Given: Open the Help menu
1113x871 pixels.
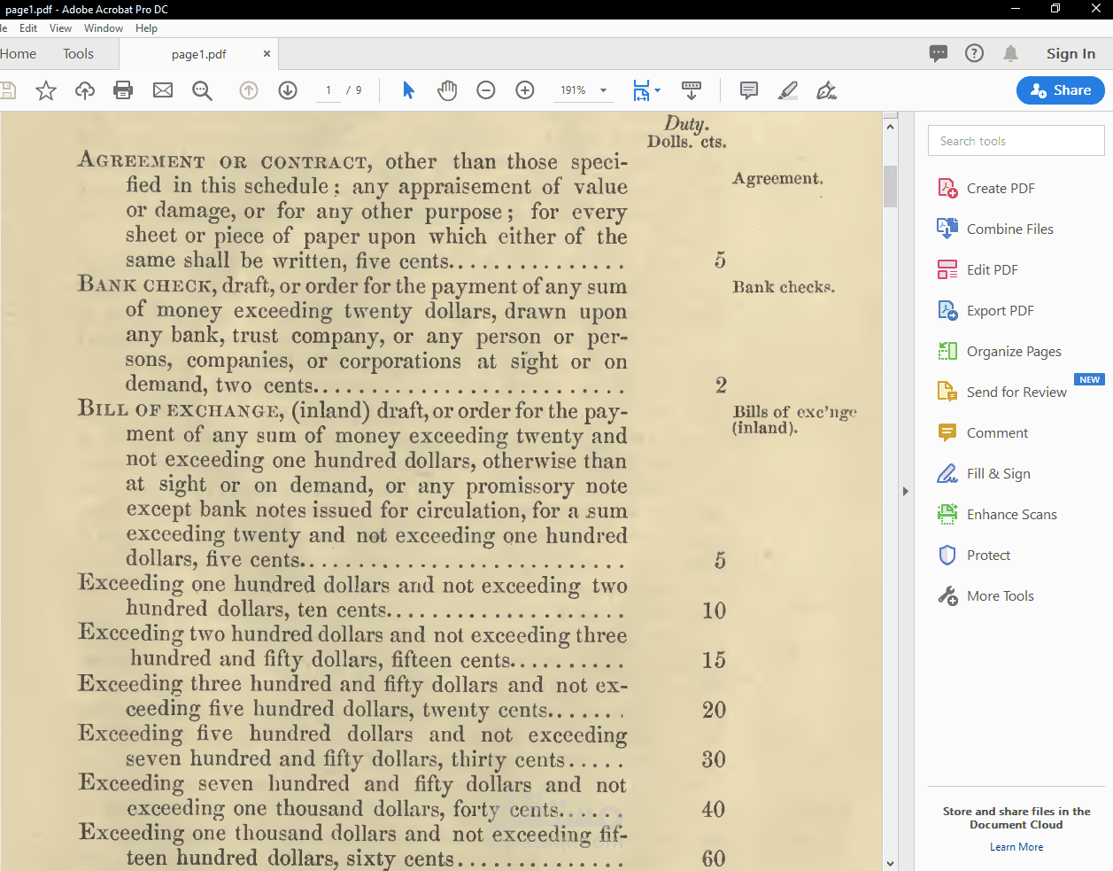Looking at the screenshot, I should (x=146, y=28).
